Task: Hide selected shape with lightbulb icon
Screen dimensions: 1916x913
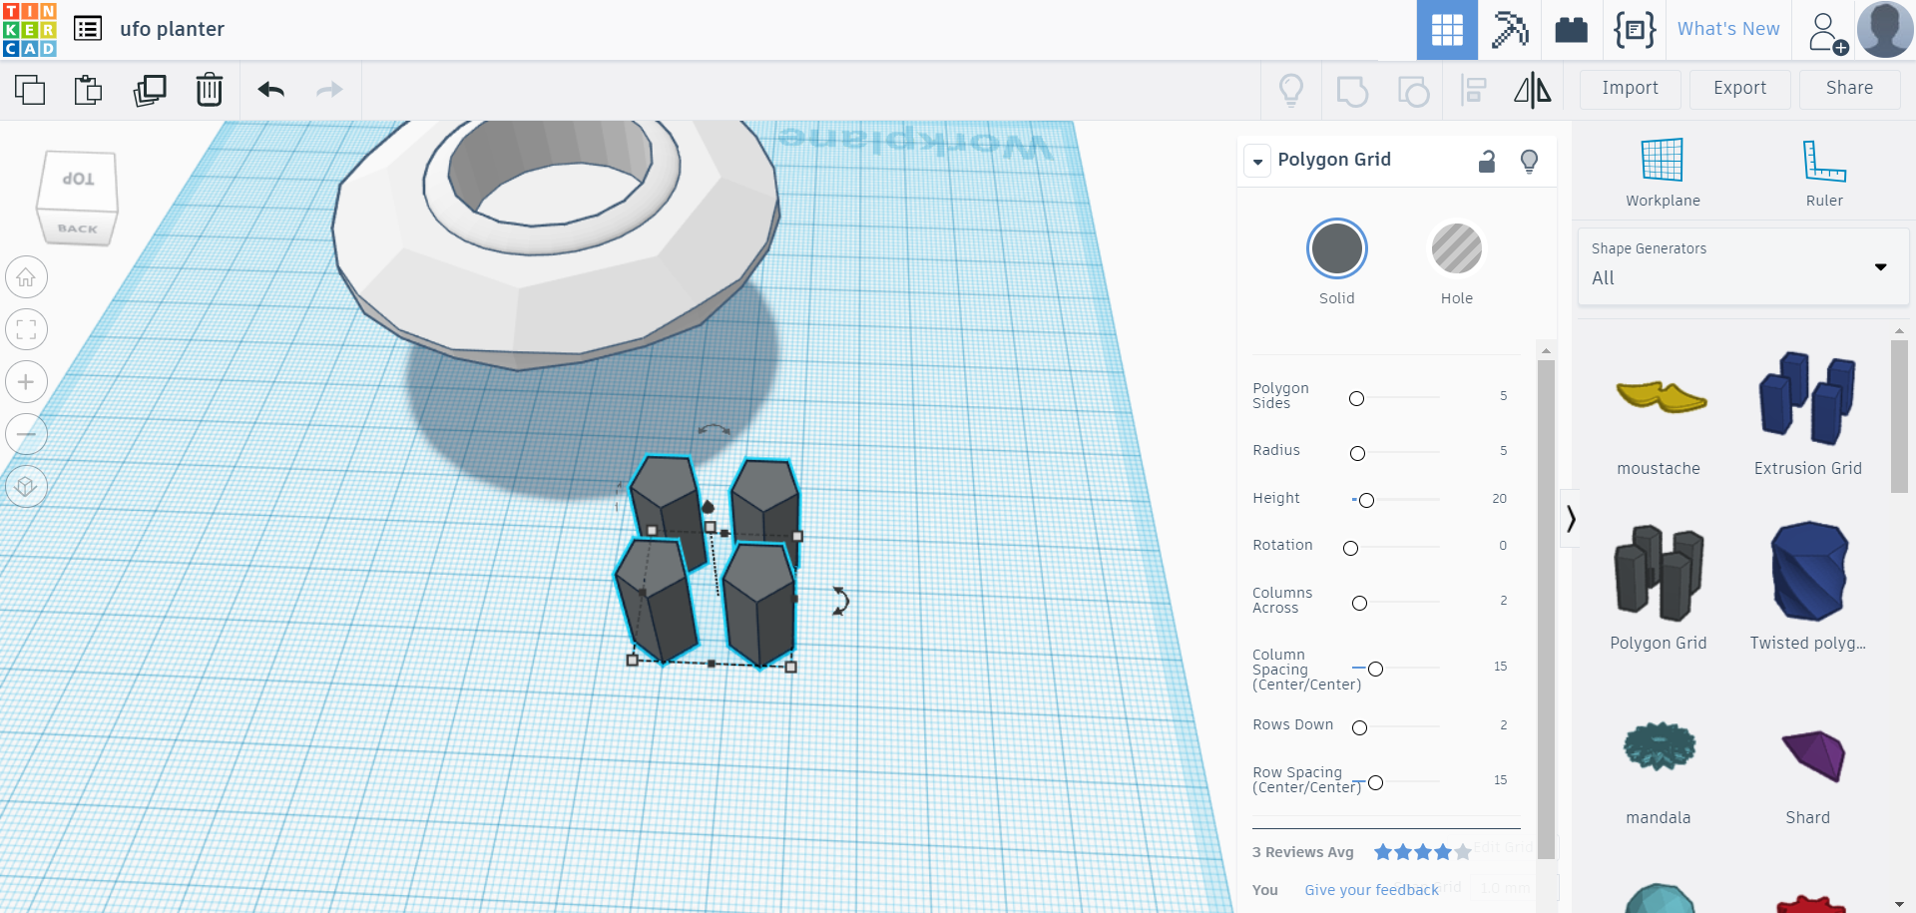Action: (1529, 161)
